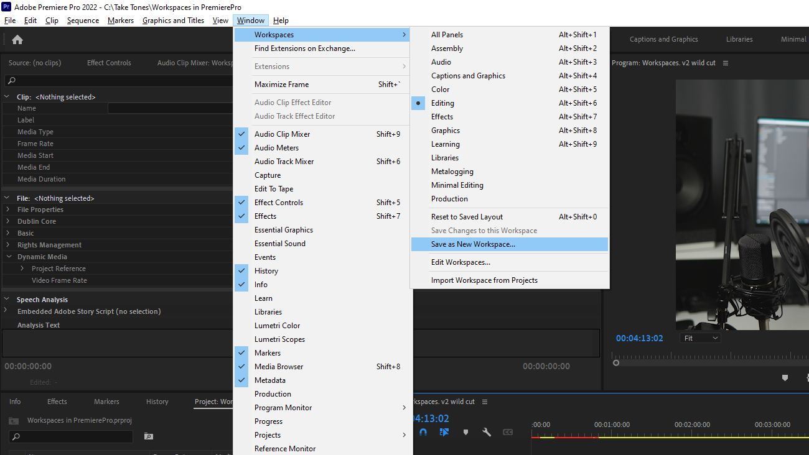Click the CC caption track options icon
Viewport: 809px width, 455px height.
click(x=508, y=432)
